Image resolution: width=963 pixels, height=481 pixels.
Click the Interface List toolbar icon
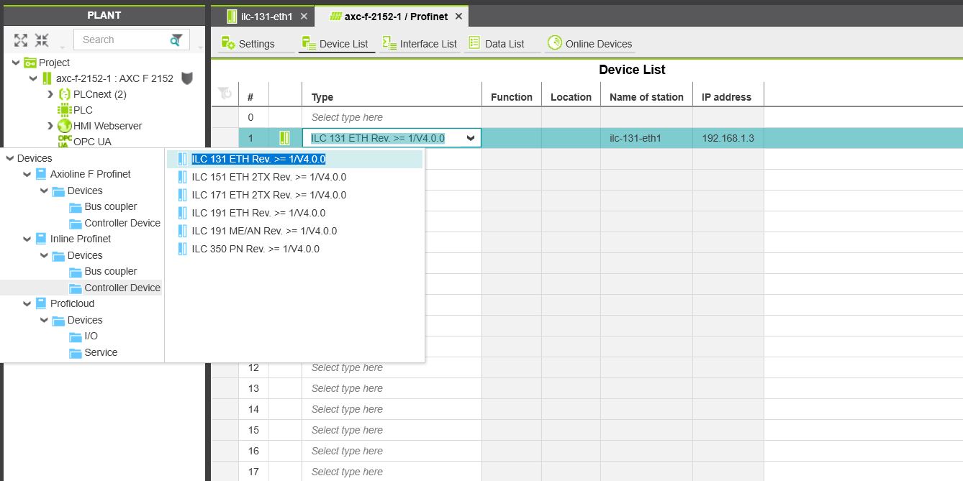pyautogui.click(x=389, y=43)
